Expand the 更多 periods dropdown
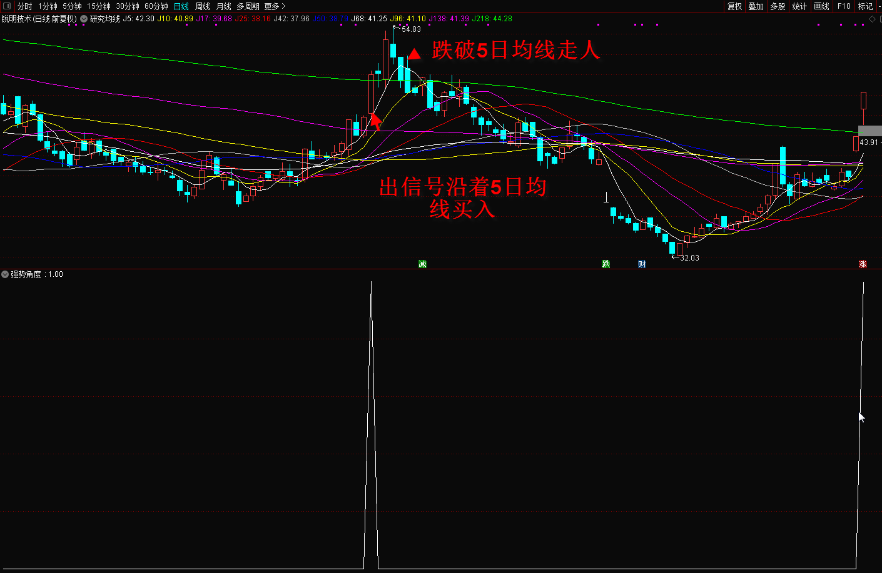Screen dimensions: 882x573 click(275, 6)
